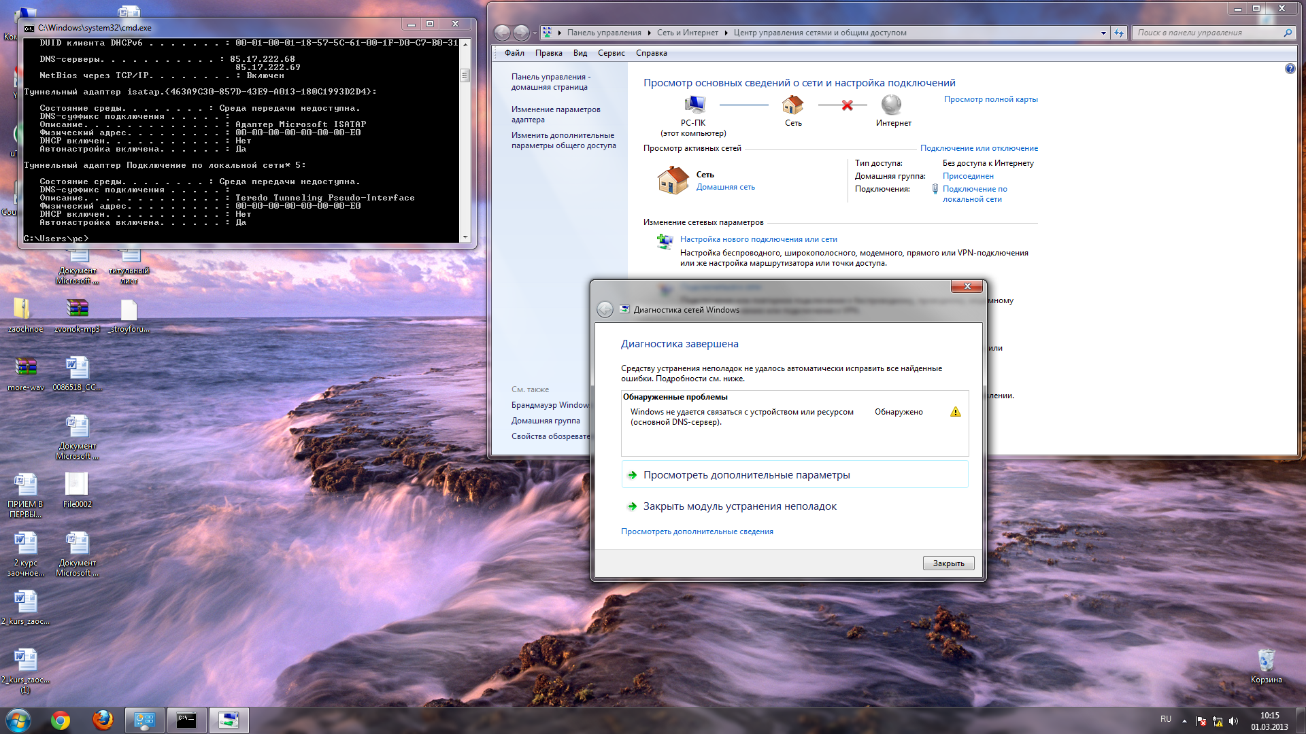Select ПРИЕМ В ПЕРВЫ... document on desktop

tap(25, 495)
